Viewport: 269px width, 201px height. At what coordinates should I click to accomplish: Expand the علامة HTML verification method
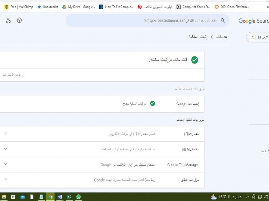(5, 149)
